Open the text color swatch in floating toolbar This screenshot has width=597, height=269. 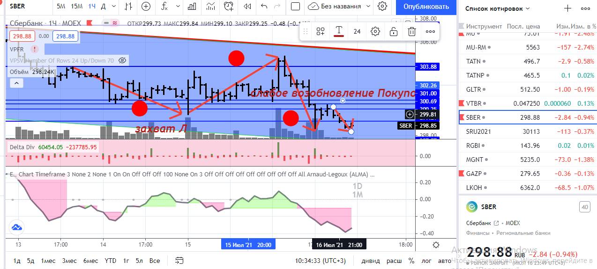tap(339, 31)
